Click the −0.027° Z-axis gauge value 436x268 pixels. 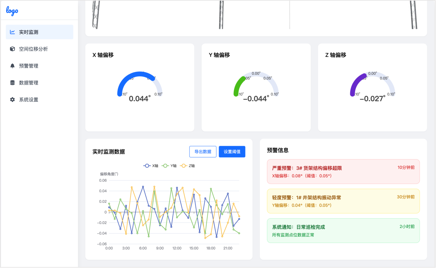[x=372, y=99]
